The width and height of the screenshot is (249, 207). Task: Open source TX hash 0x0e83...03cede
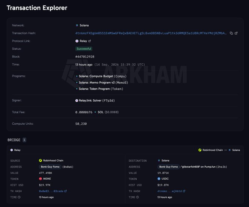pyautogui.click(x=51, y=191)
